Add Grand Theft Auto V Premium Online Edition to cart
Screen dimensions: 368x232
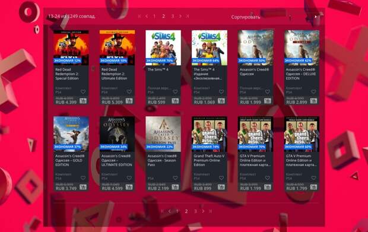221,187
